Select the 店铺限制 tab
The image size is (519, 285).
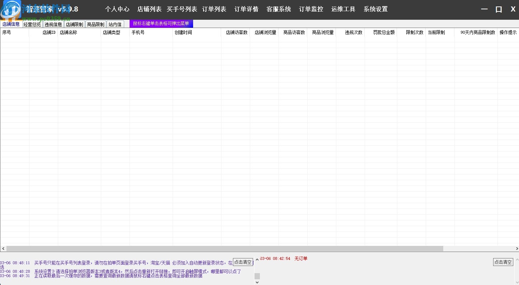[74, 24]
